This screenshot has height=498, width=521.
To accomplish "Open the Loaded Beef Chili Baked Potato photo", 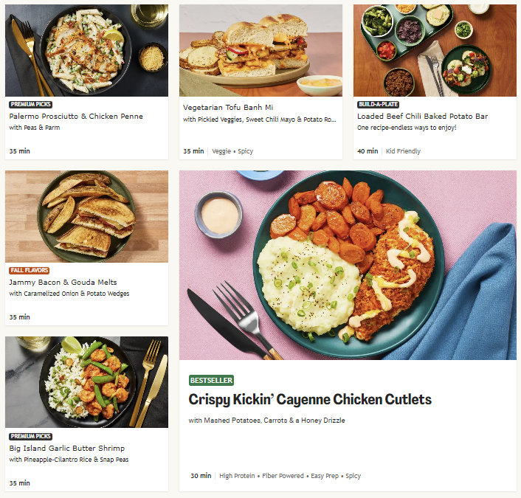I will point(435,50).
